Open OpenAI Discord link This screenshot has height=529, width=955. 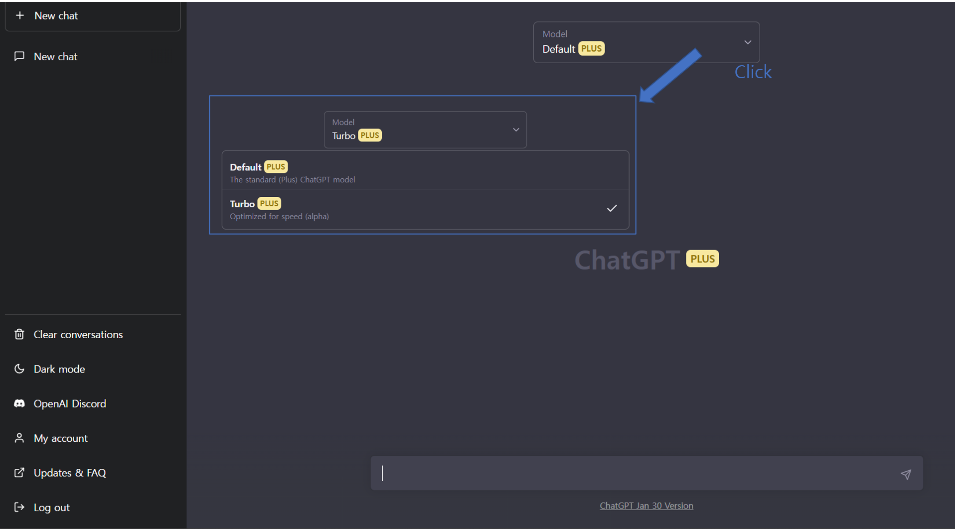click(93, 403)
